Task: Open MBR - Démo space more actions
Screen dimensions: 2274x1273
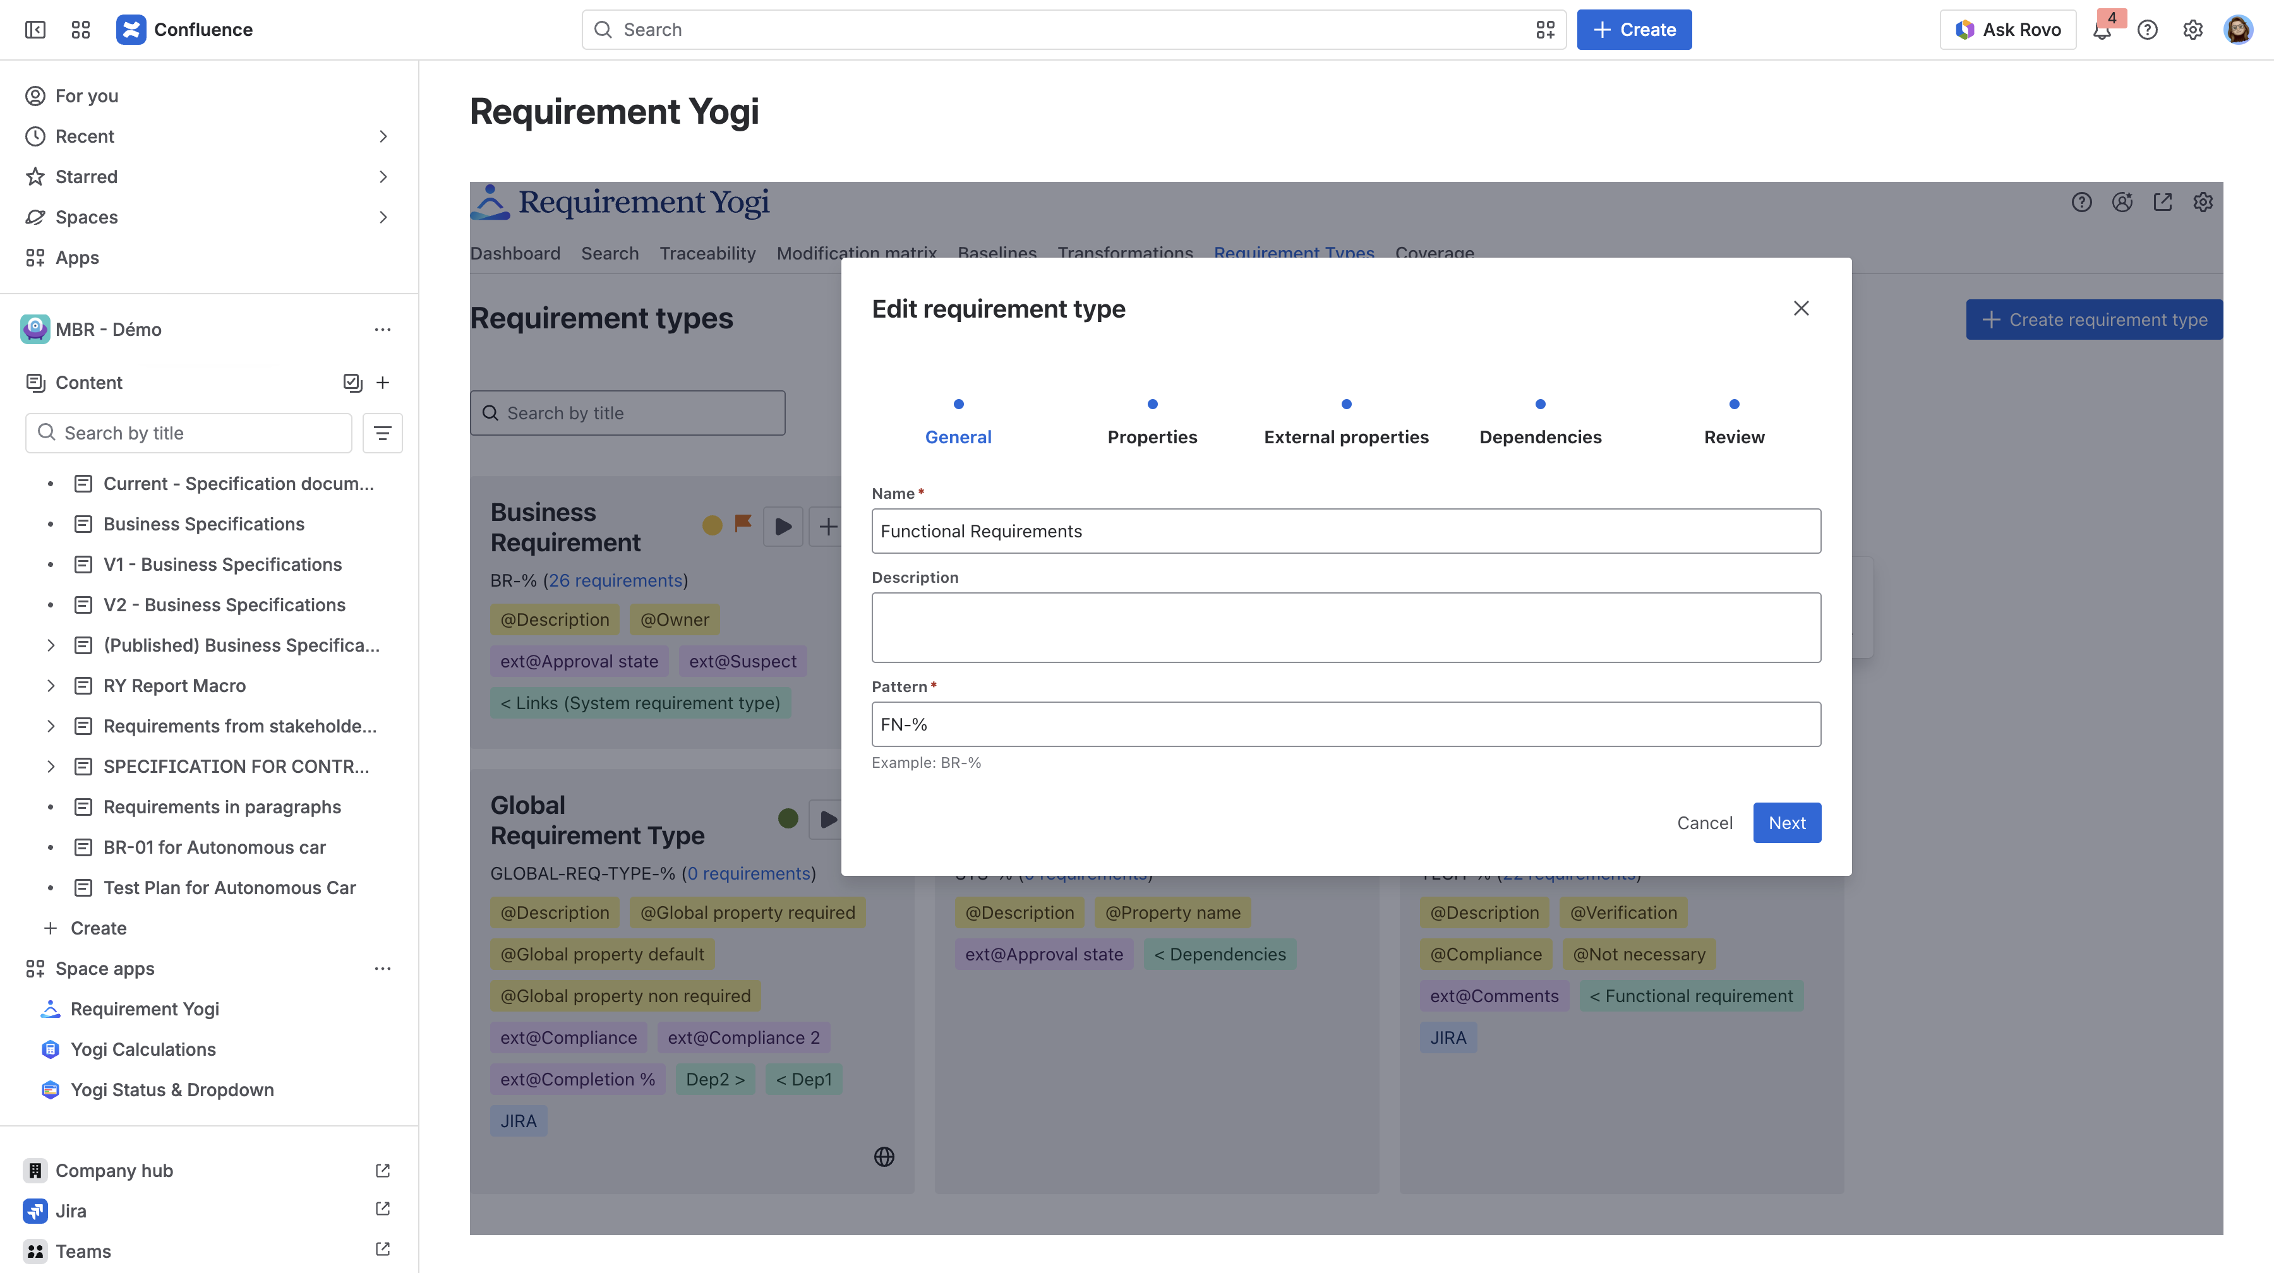Action: (x=382, y=330)
